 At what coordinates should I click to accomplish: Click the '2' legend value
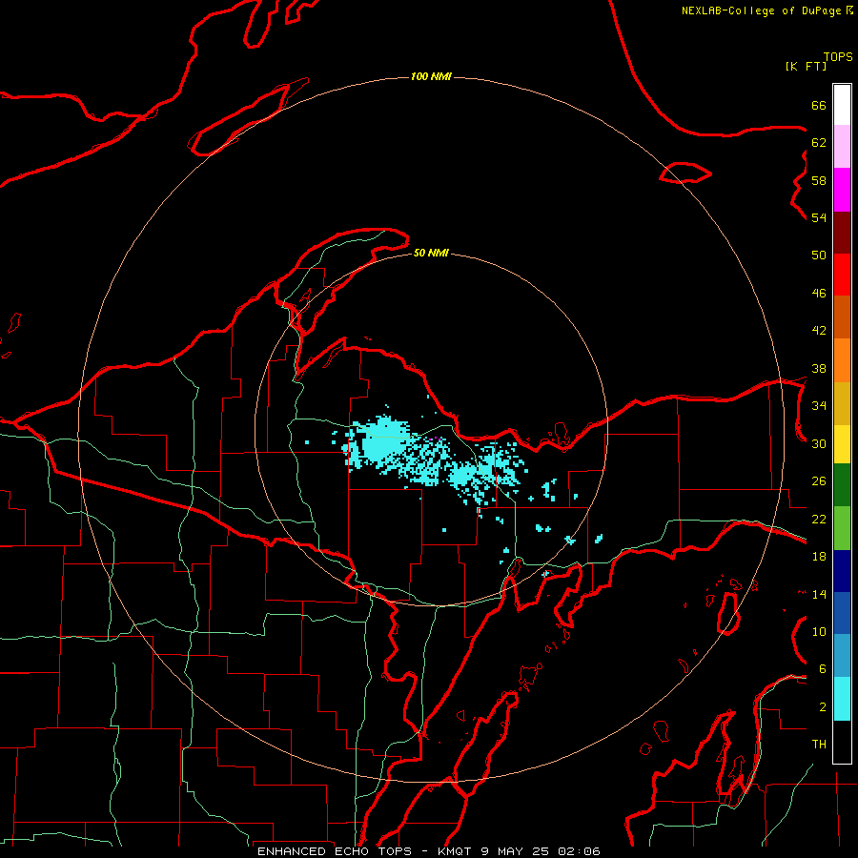[x=823, y=707]
